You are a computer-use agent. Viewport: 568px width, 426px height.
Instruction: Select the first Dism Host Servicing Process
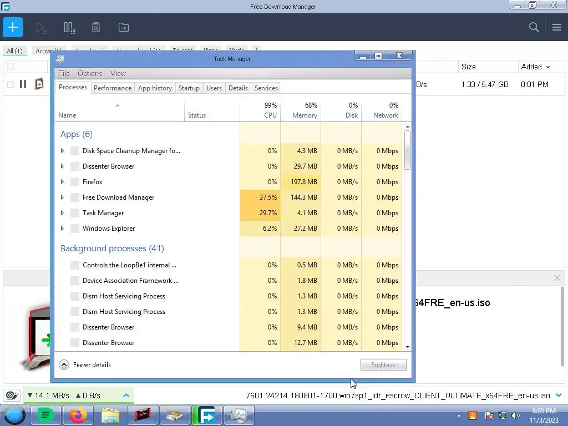click(230, 296)
